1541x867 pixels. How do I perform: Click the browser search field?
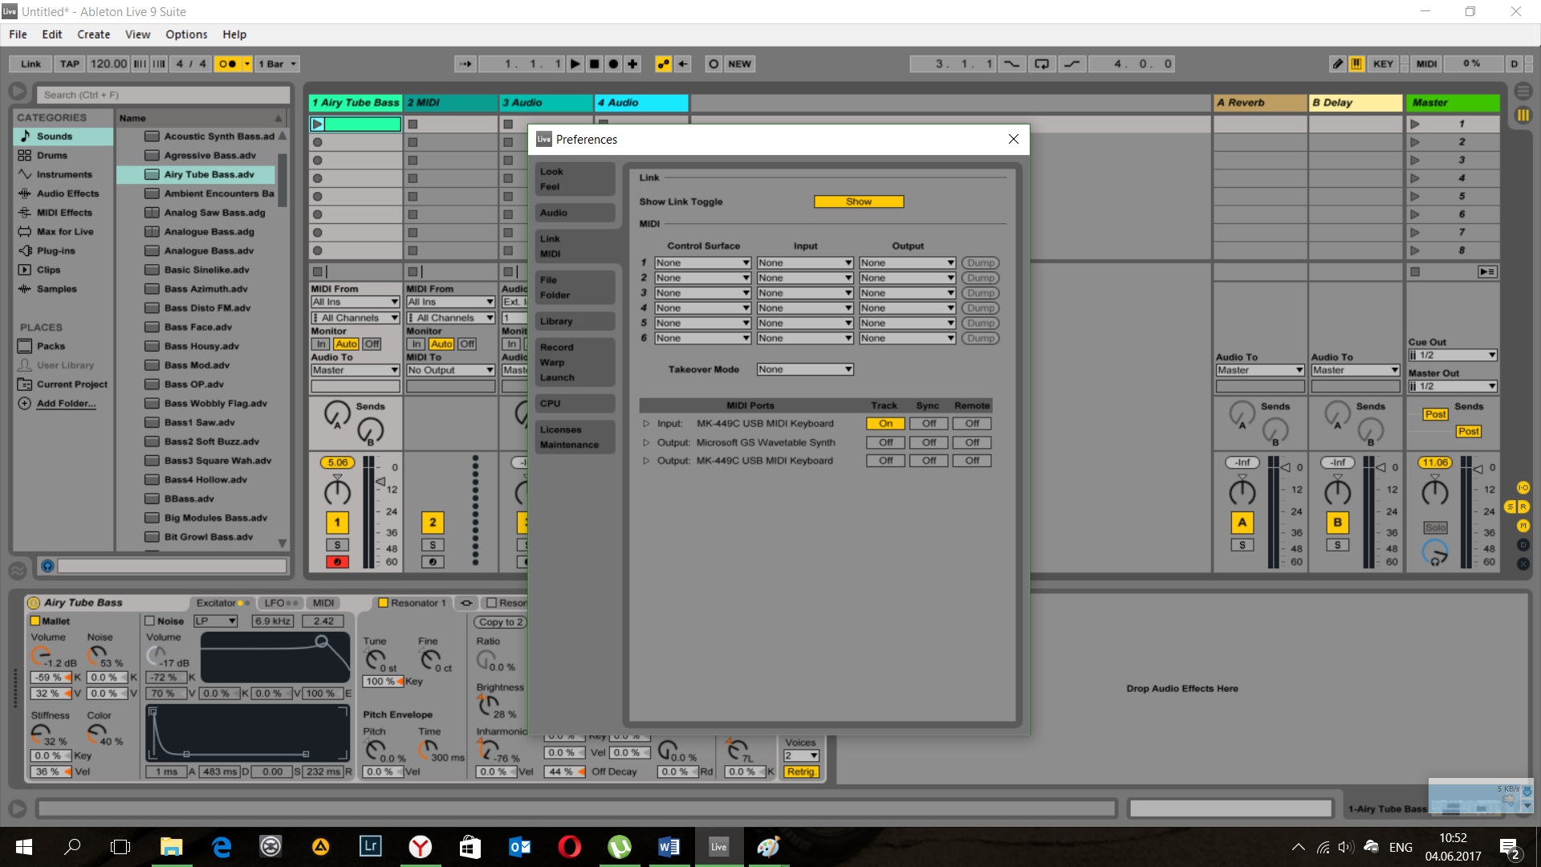point(163,95)
